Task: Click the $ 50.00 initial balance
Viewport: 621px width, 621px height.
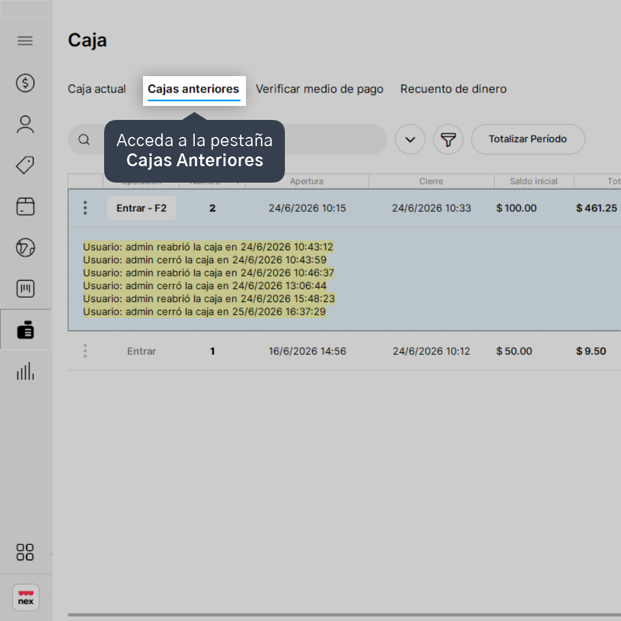Action: 514,351
